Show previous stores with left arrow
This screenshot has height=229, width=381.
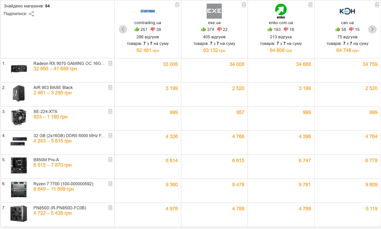tap(123, 29)
